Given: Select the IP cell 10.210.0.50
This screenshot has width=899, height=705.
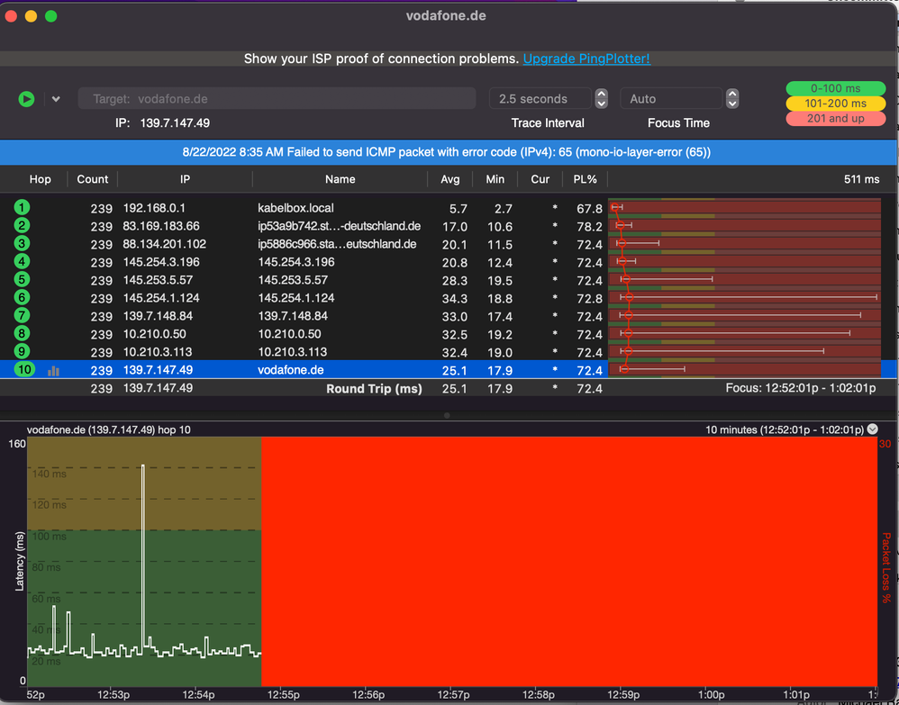Looking at the screenshot, I should pyautogui.click(x=154, y=333).
